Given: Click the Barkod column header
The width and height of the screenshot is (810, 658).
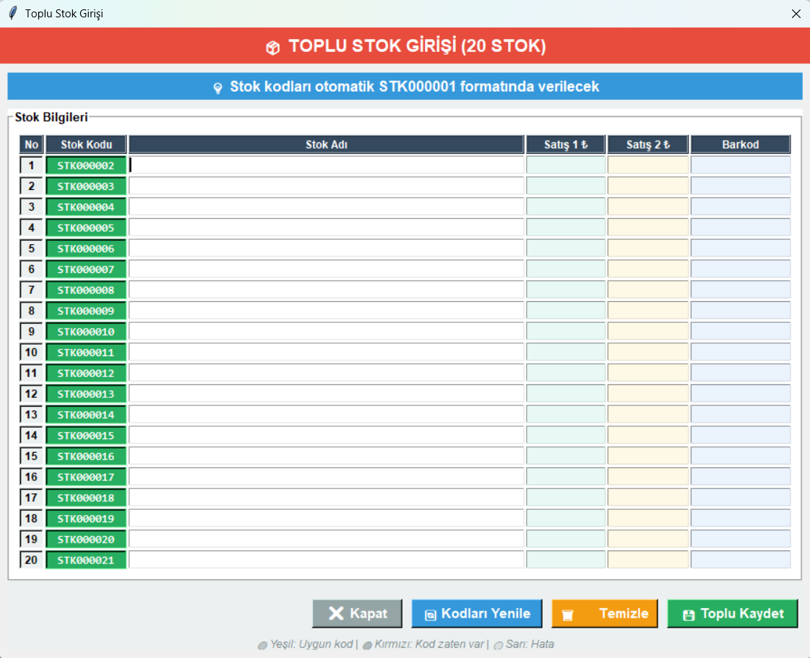Looking at the screenshot, I should [740, 144].
